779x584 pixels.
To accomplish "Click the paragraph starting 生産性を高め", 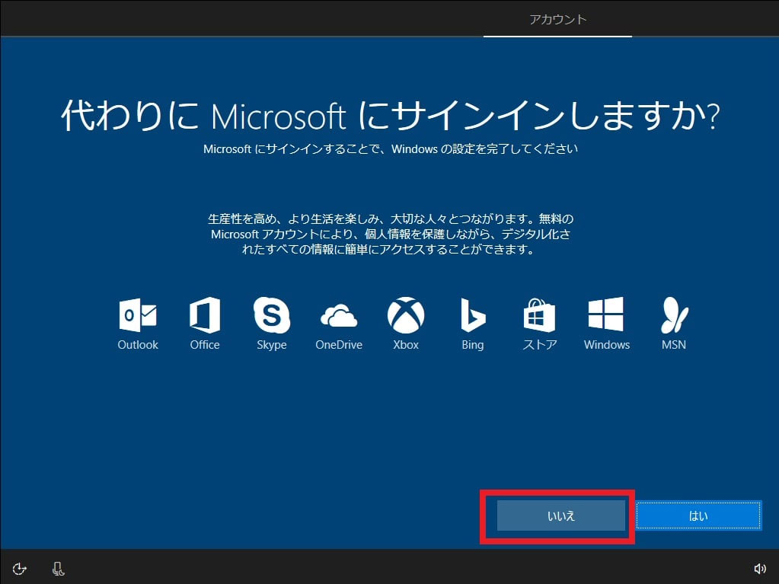I will point(391,234).
